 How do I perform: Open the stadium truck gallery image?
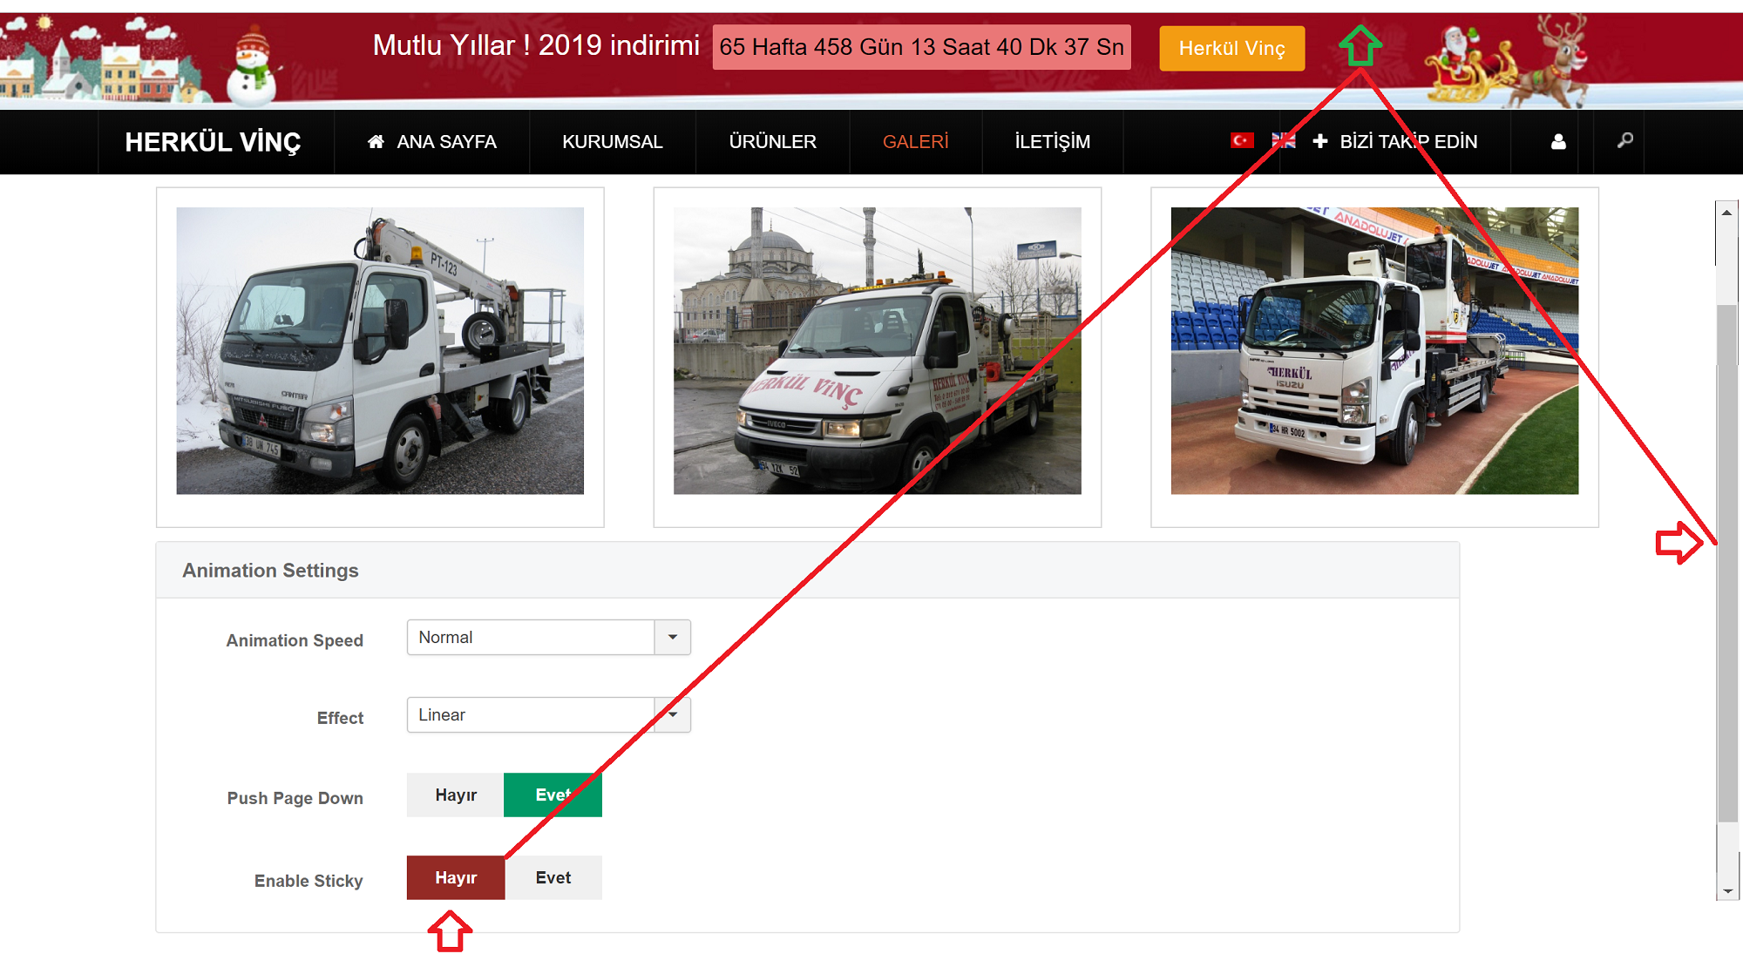click(x=1374, y=351)
